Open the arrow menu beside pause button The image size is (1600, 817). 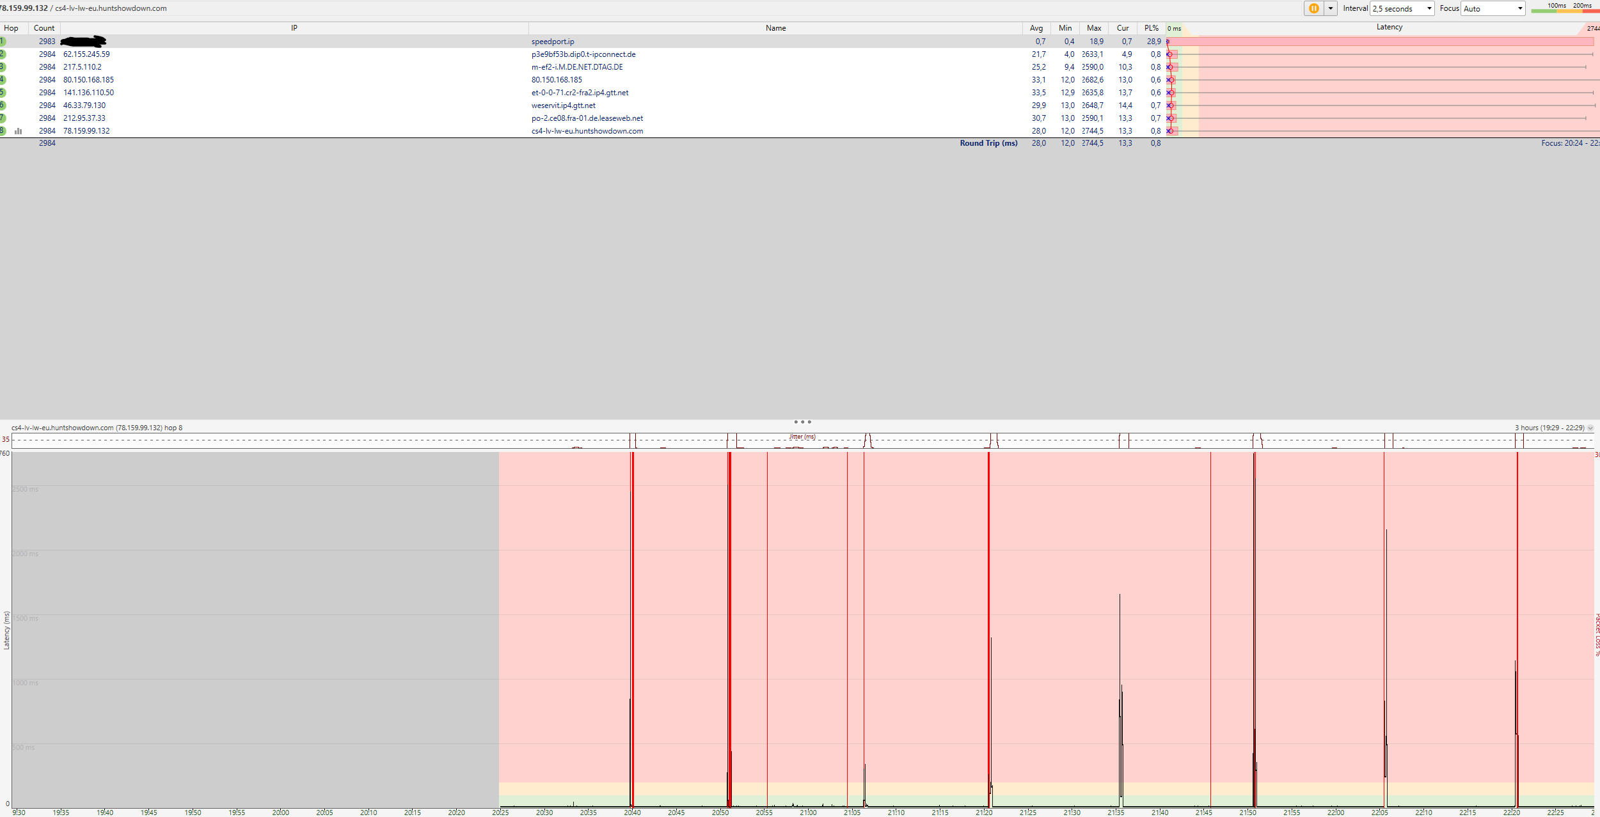[x=1331, y=8]
